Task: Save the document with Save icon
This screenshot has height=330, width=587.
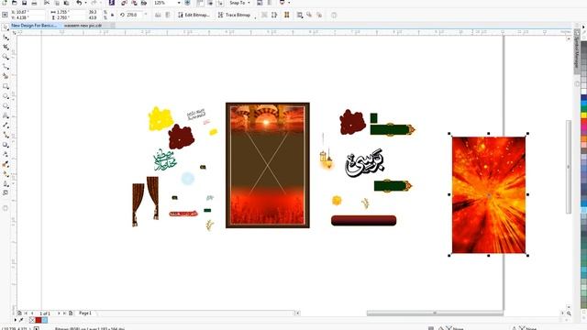Action: click(24, 3)
